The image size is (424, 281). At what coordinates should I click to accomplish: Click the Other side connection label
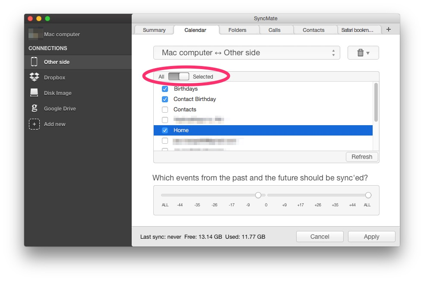pos(57,62)
